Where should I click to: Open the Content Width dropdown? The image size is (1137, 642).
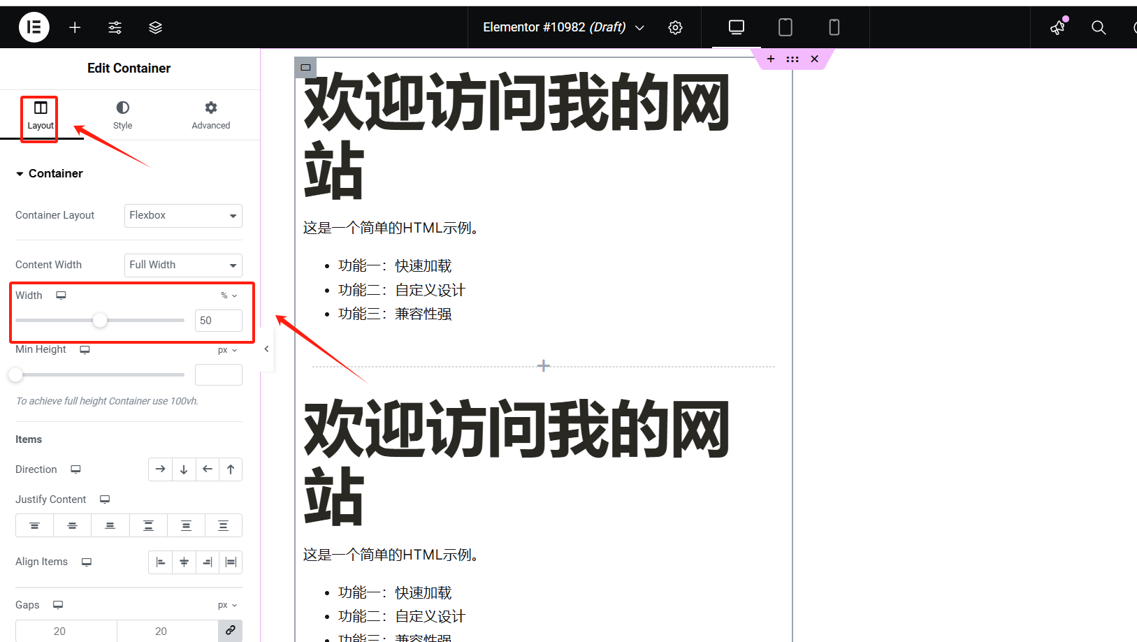click(x=183, y=265)
